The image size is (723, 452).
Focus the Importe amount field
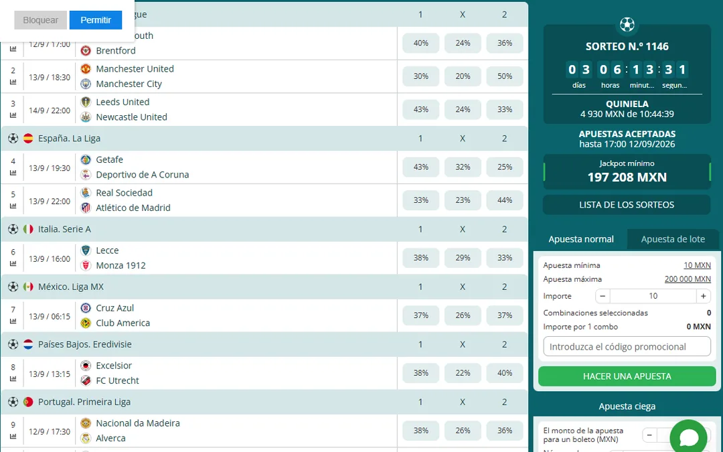[653, 296]
